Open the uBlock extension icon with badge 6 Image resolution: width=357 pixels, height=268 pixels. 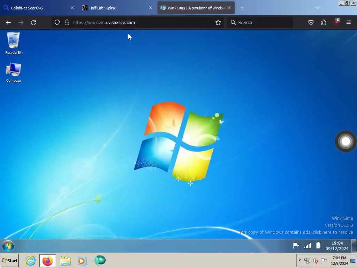(336, 22)
